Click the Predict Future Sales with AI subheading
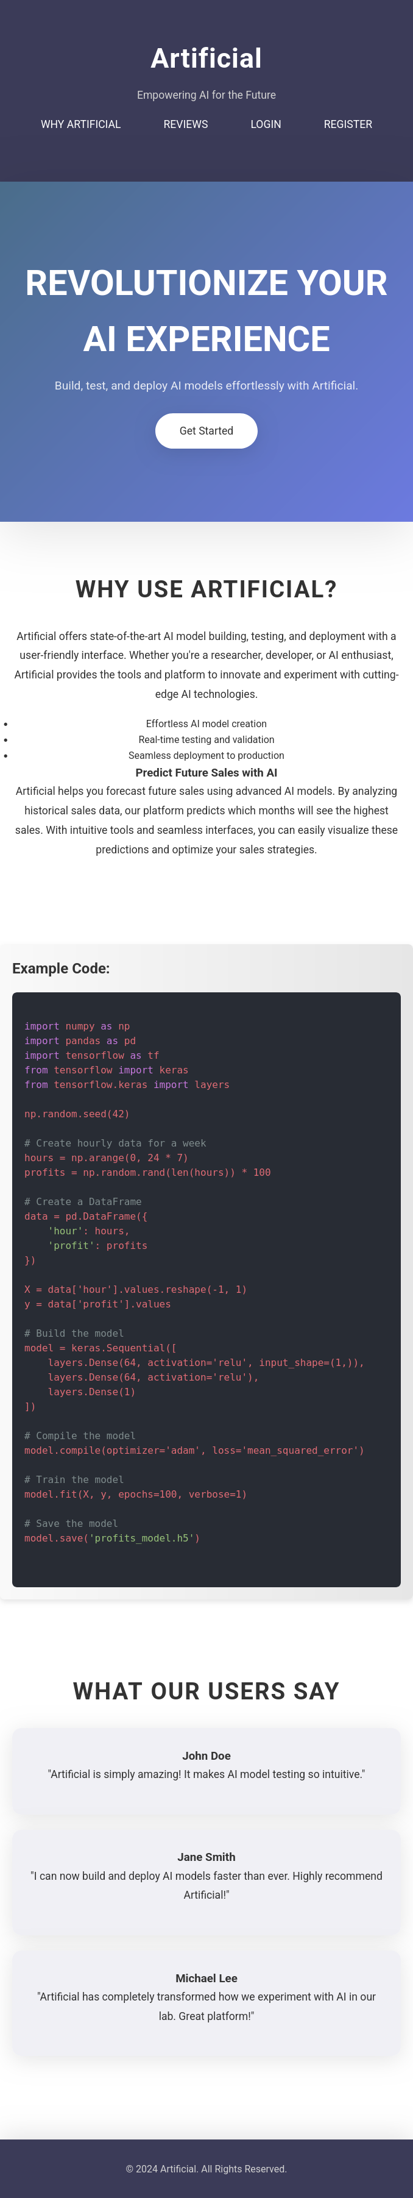 [x=206, y=773]
